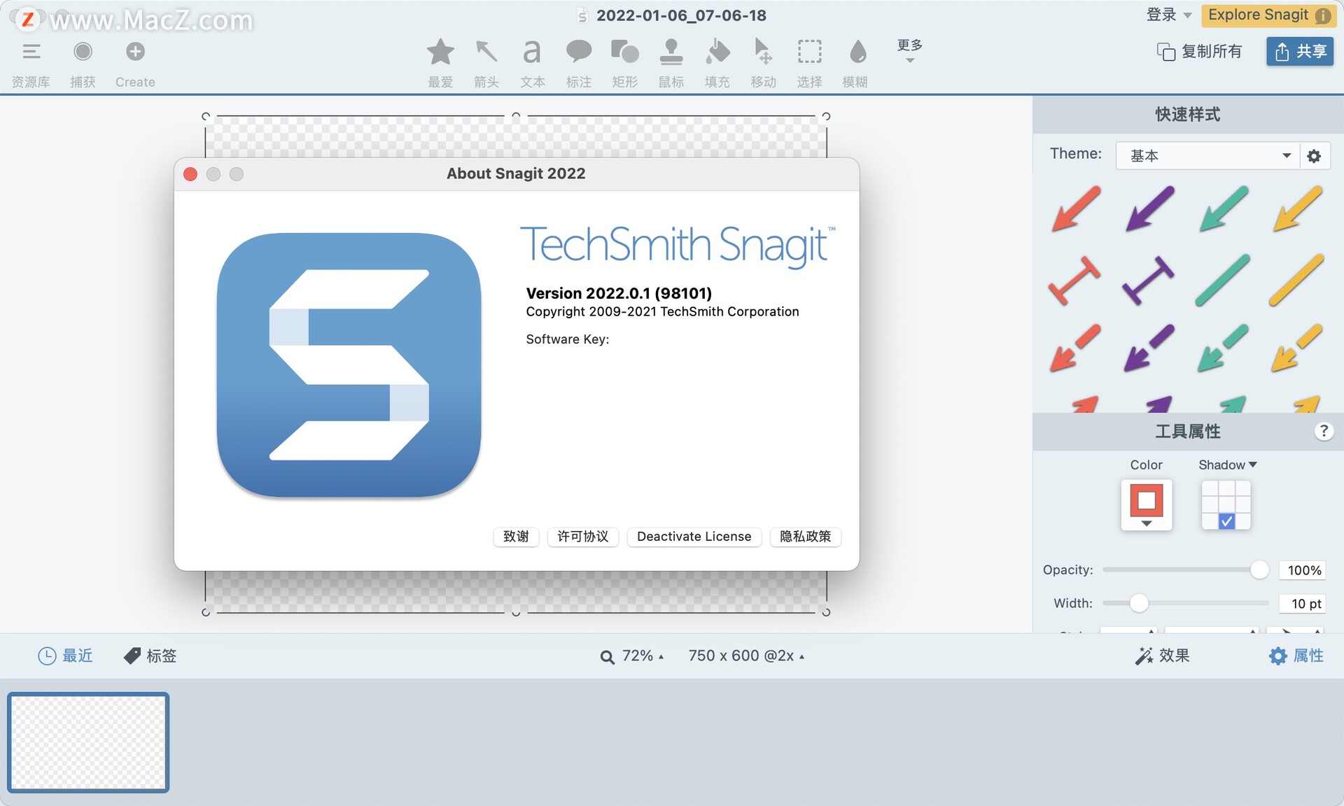
Task: Click the 隐私政策 privacy policy button
Action: click(x=805, y=537)
